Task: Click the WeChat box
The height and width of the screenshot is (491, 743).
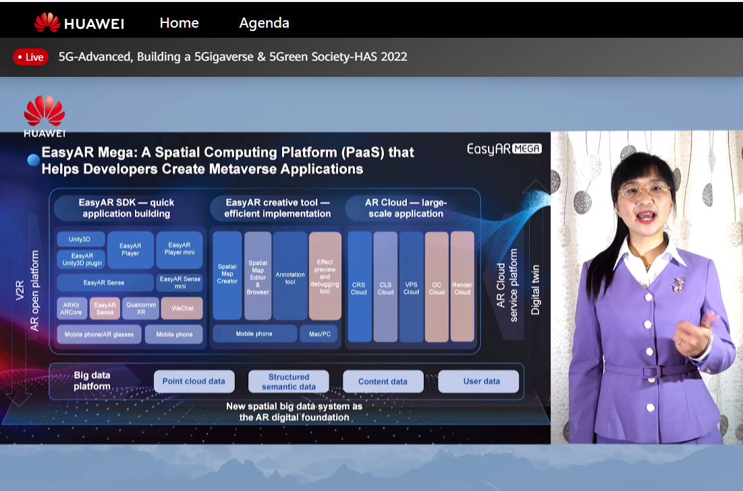Action: [182, 308]
